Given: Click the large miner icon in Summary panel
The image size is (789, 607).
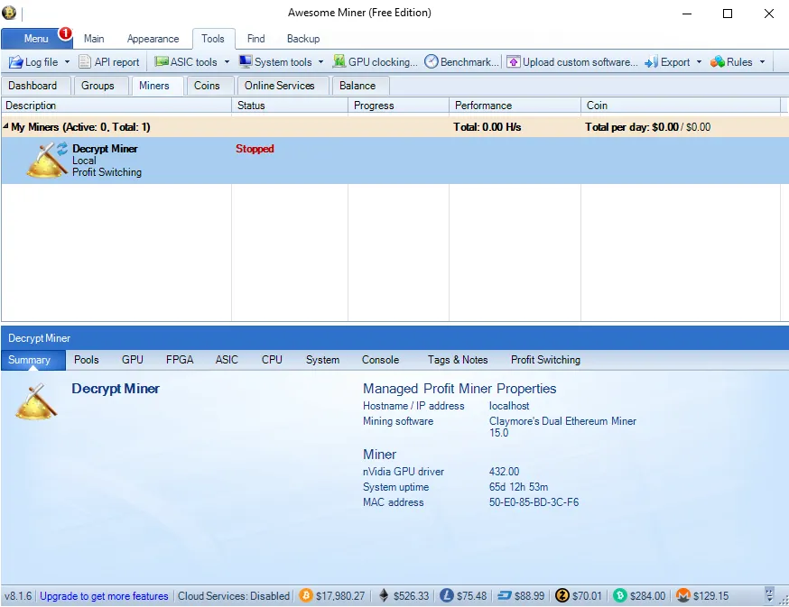Looking at the screenshot, I should [x=36, y=401].
